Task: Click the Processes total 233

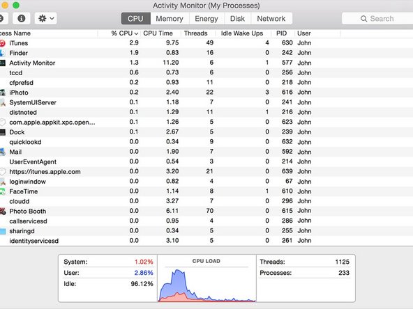Action: point(344,273)
